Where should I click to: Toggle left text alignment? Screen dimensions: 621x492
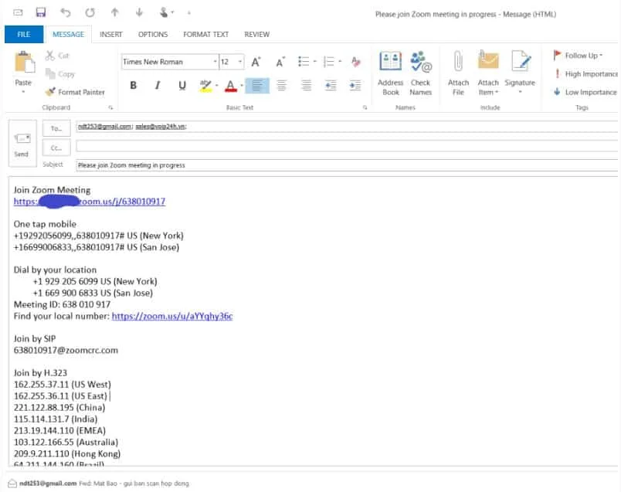pyautogui.click(x=257, y=85)
